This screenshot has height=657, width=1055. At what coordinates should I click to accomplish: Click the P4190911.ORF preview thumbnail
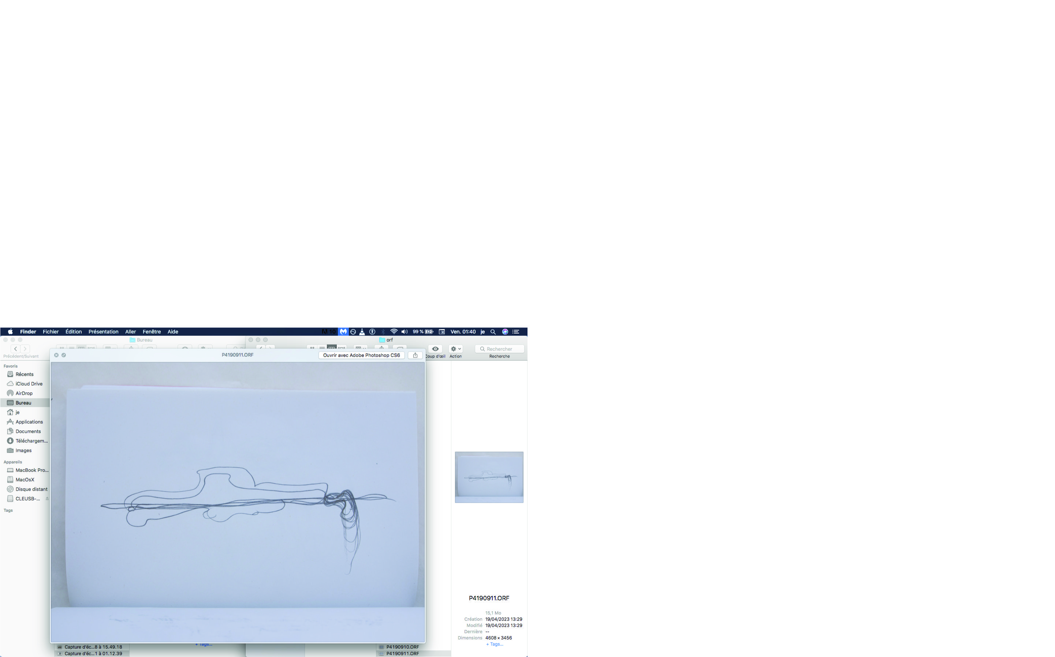(489, 477)
